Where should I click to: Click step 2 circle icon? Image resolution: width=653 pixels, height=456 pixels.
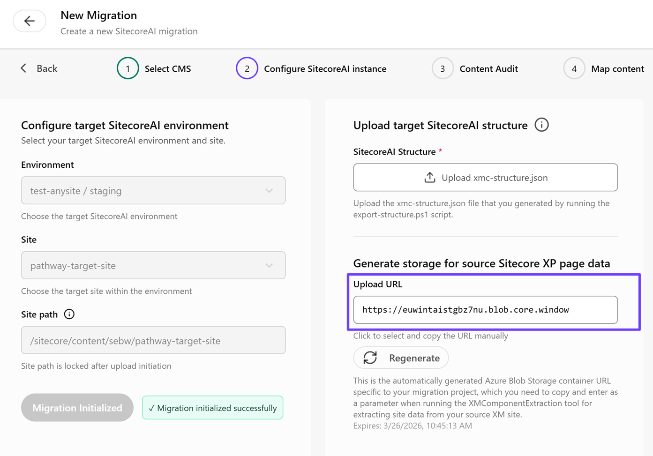tap(247, 68)
